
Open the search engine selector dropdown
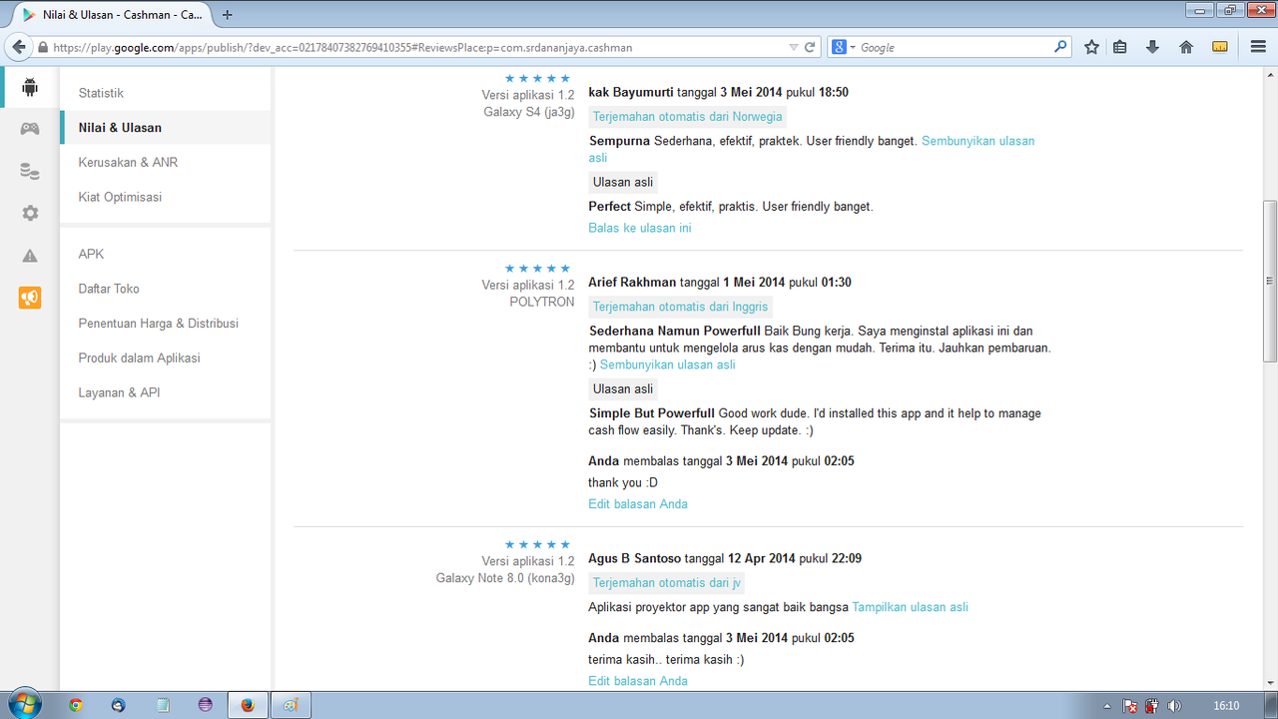(844, 47)
